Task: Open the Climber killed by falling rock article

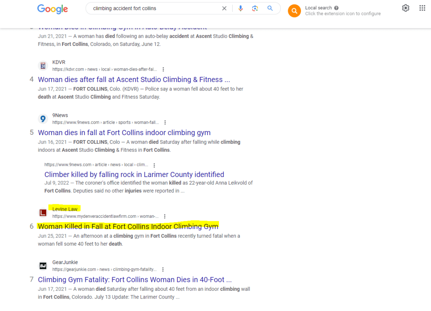Action: [x=134, y=174]
